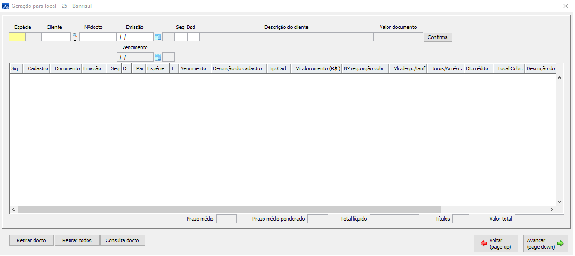Viewport: 575px width, 256px height.
Task: Click Retirar todos button
Action: coord(77,240)
